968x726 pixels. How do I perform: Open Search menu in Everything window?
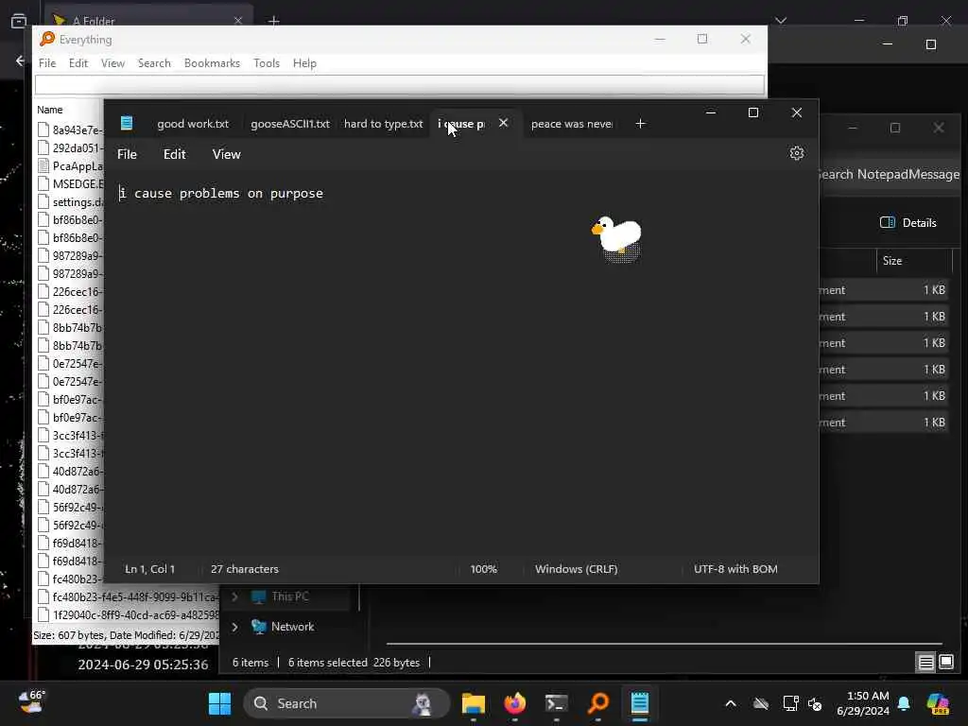click(x=154, y=63)
